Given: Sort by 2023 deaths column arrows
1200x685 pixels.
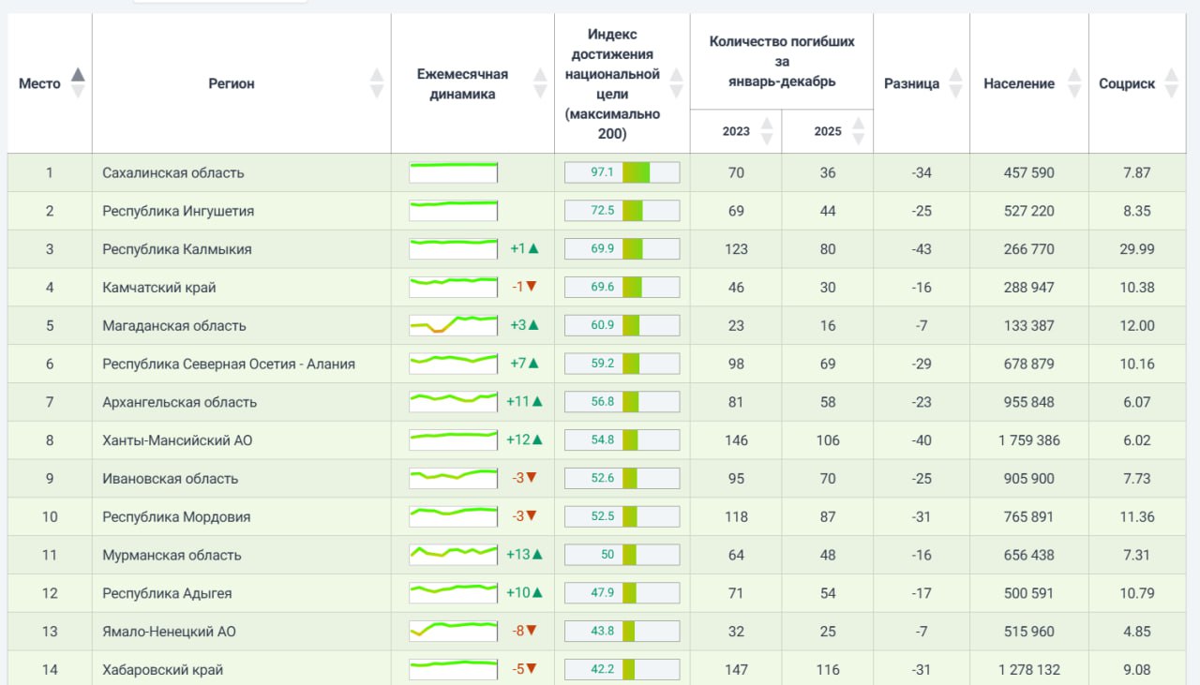Looking at the screenshot, I should pyautogui.click(x=767, y=130).
